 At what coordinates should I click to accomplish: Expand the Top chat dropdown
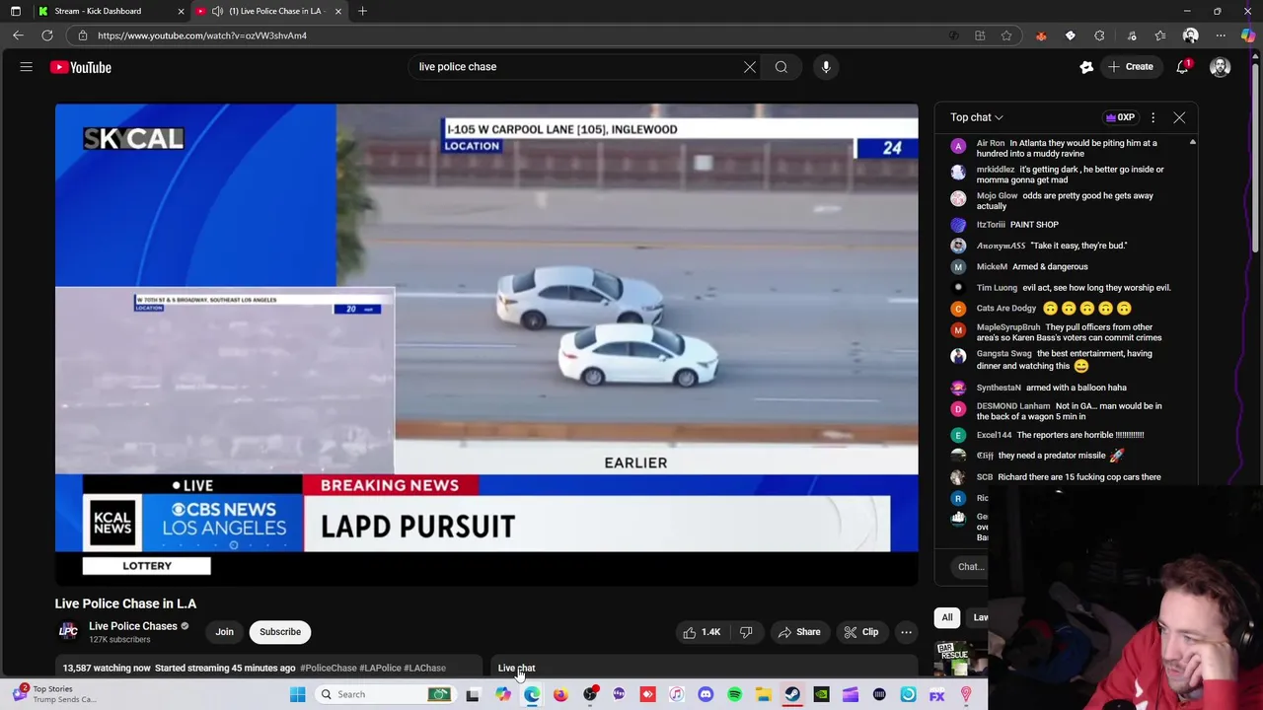(x=977, y=117)
